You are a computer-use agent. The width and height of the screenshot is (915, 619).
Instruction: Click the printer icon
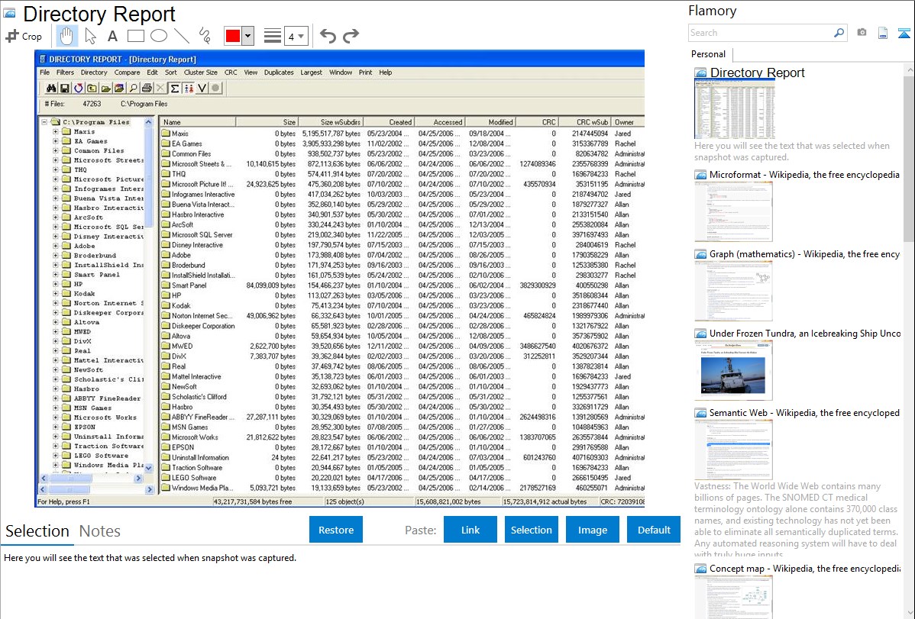coord(147,88)
